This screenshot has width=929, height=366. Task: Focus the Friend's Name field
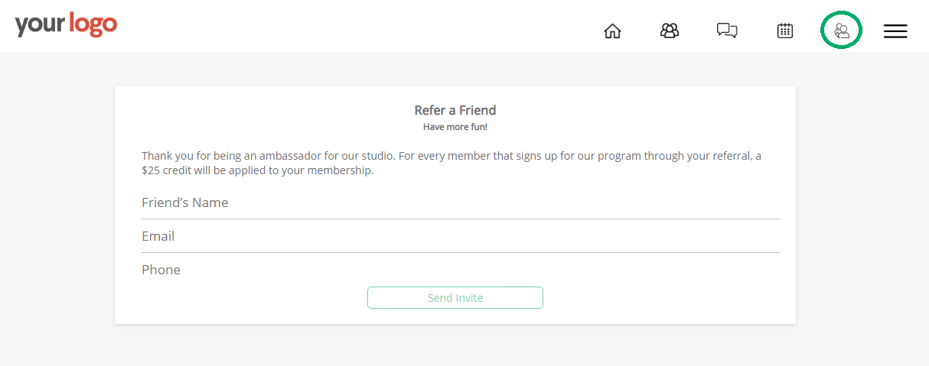461,202
